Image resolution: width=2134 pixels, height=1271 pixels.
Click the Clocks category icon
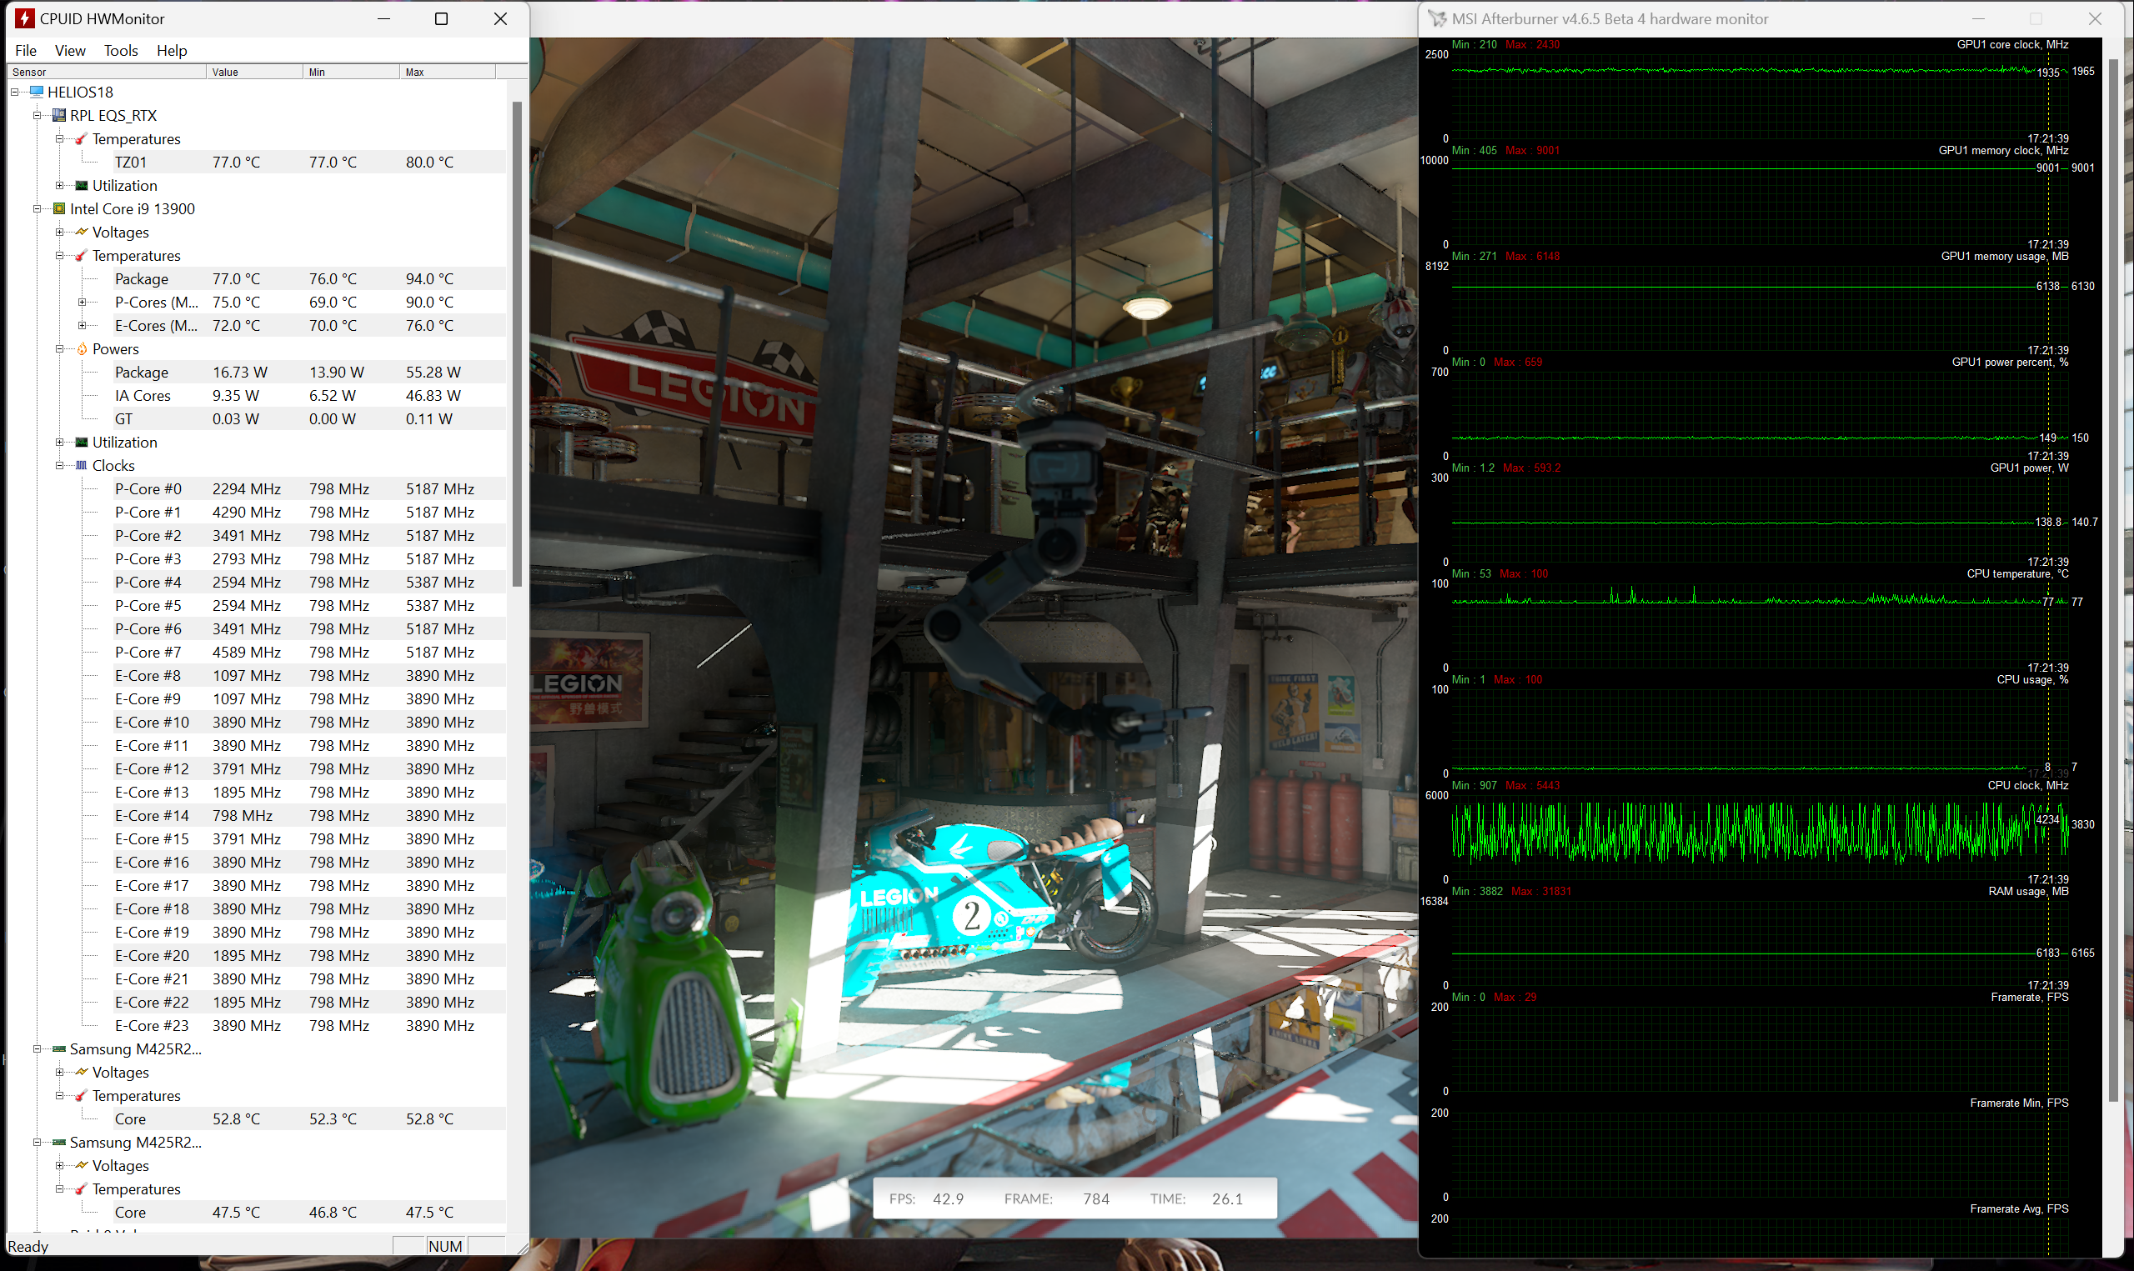tap(83, 465)
